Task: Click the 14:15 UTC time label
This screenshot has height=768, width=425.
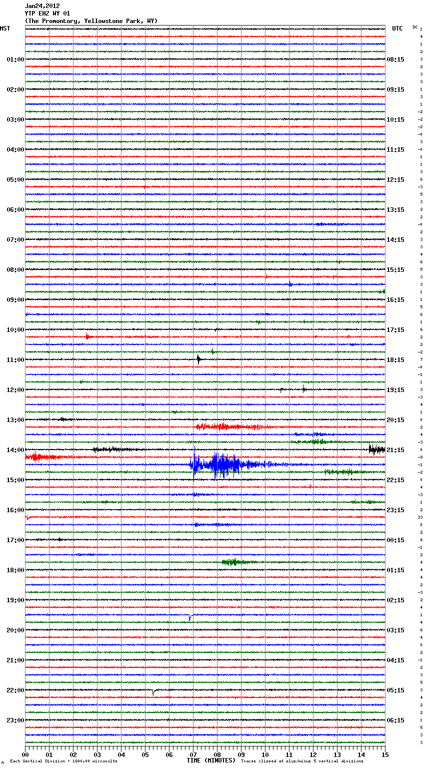Action: click(395, 240)
